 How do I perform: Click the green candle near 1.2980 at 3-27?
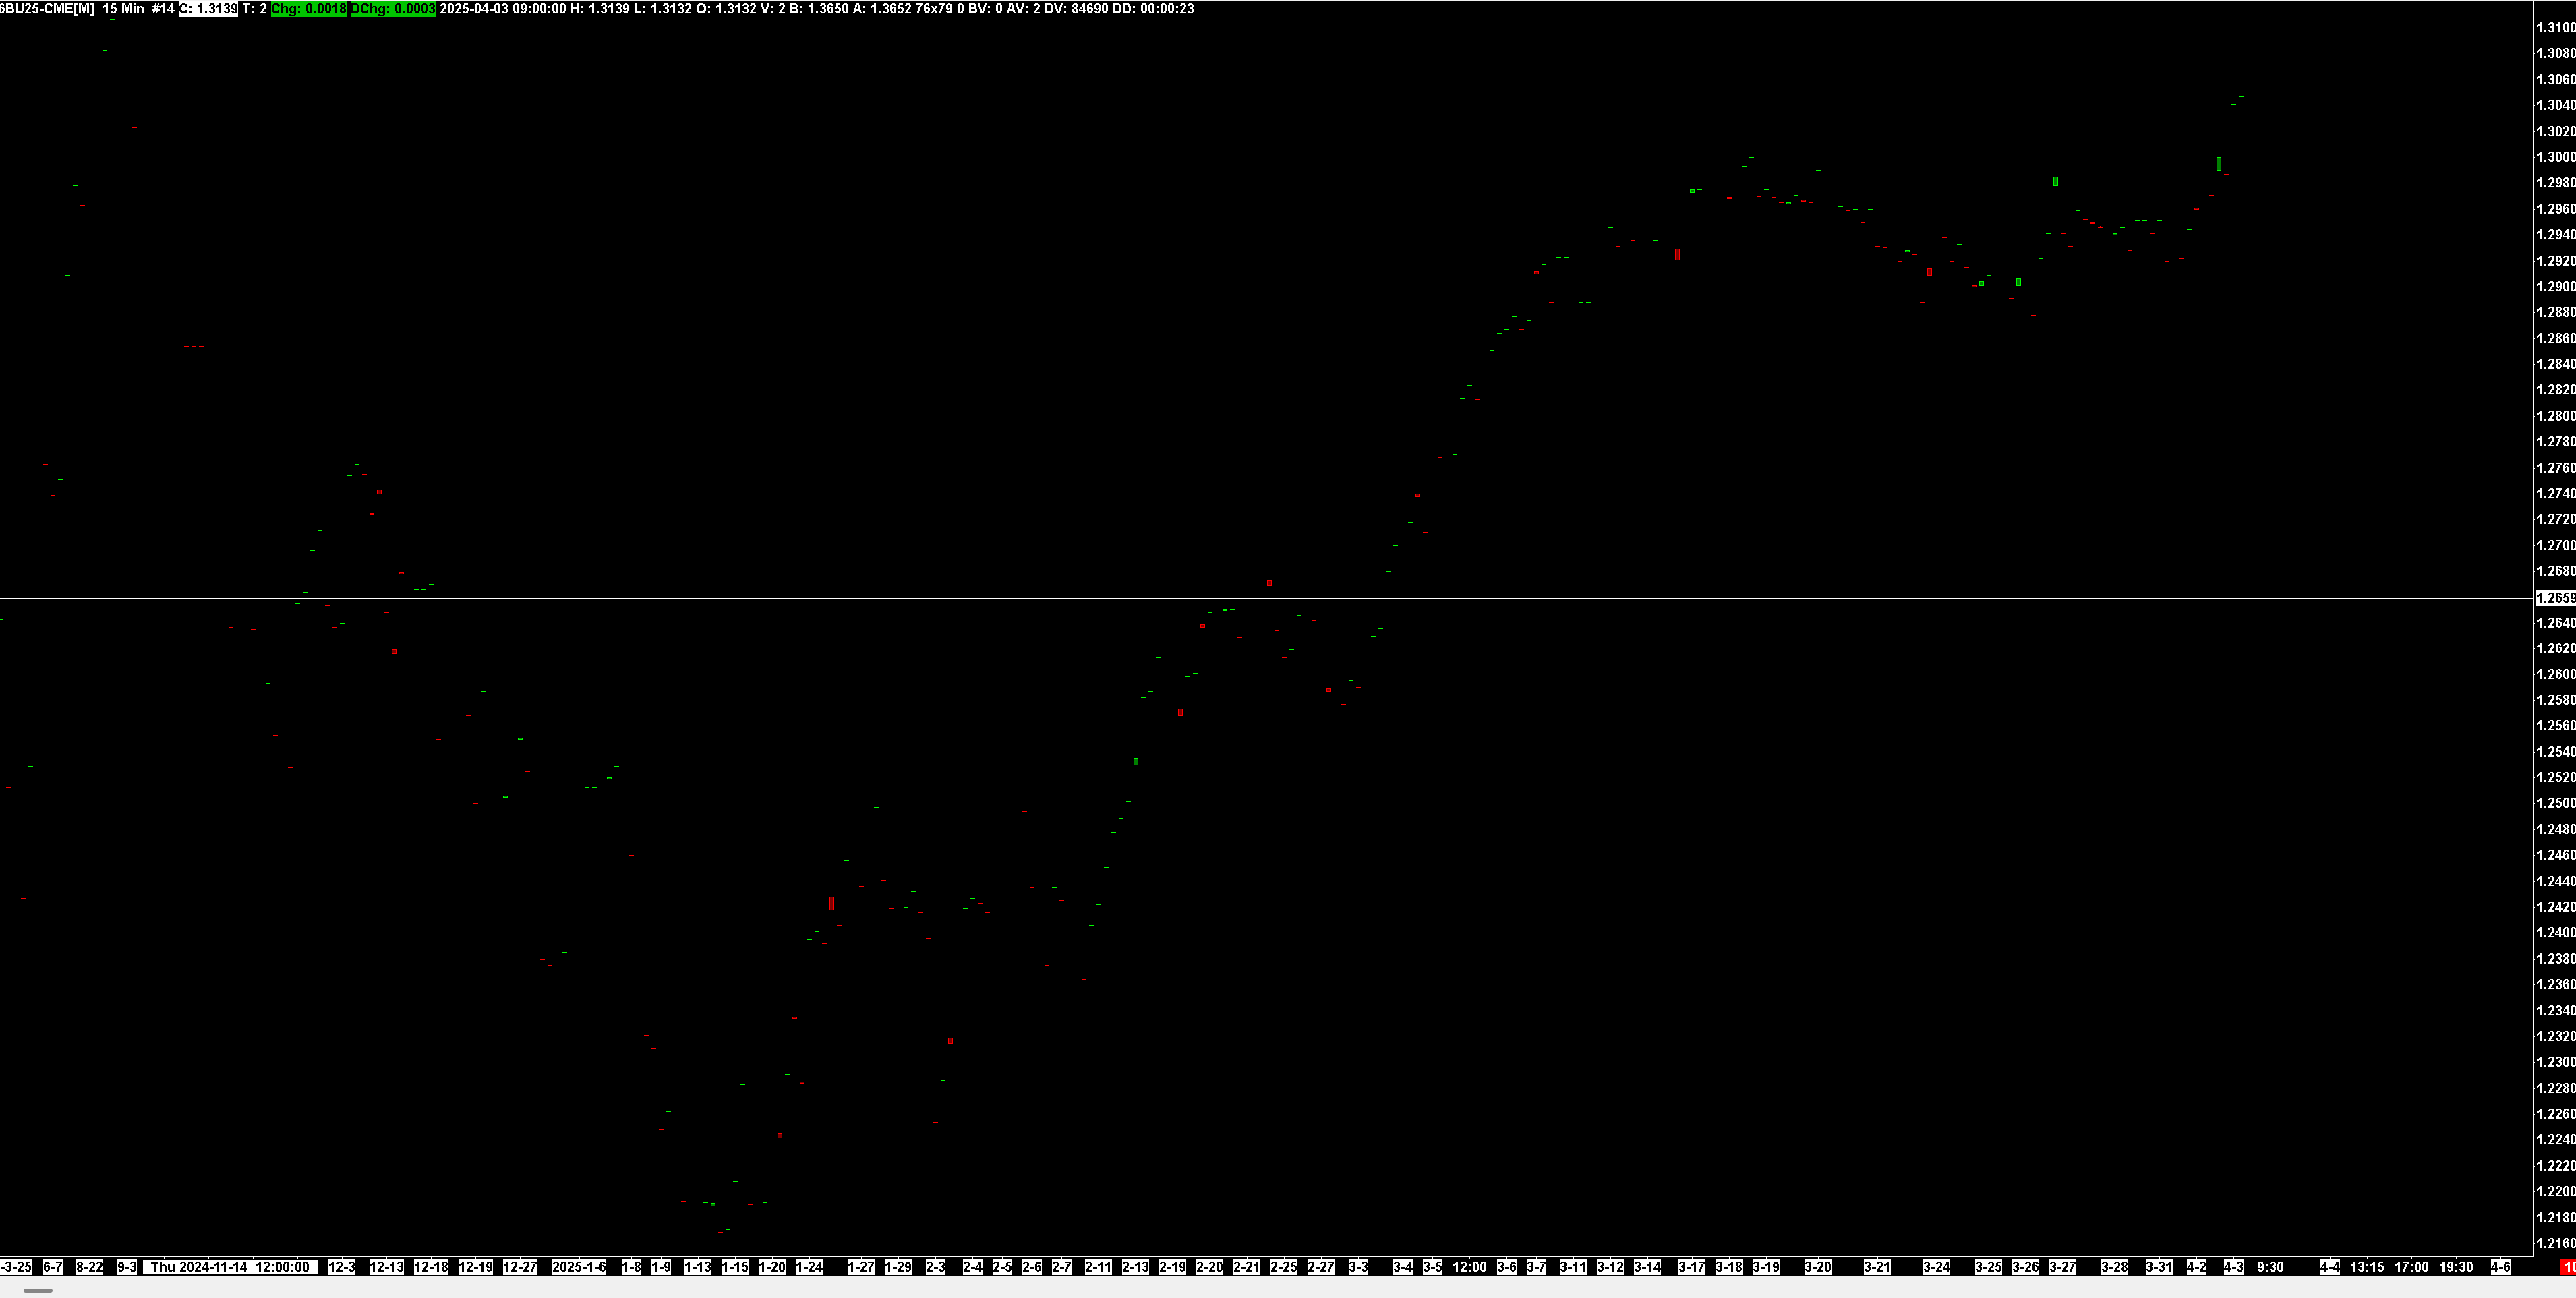(x=2055, y=182)
